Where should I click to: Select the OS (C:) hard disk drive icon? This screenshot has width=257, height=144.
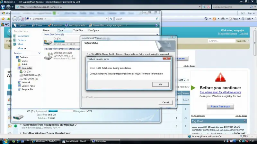[48, 42]
